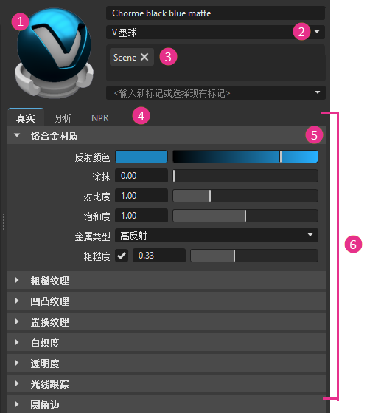Open the 金属类型 dropdown showing 高反射
Screen dimensions: 367x413
tap(217, 236)
